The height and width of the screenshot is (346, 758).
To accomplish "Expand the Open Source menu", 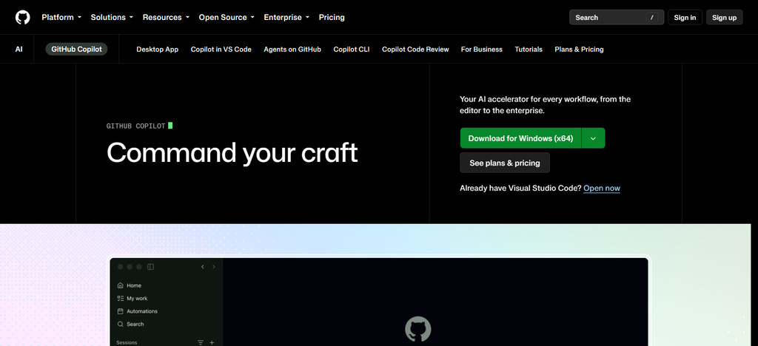I will pos(227,17).
